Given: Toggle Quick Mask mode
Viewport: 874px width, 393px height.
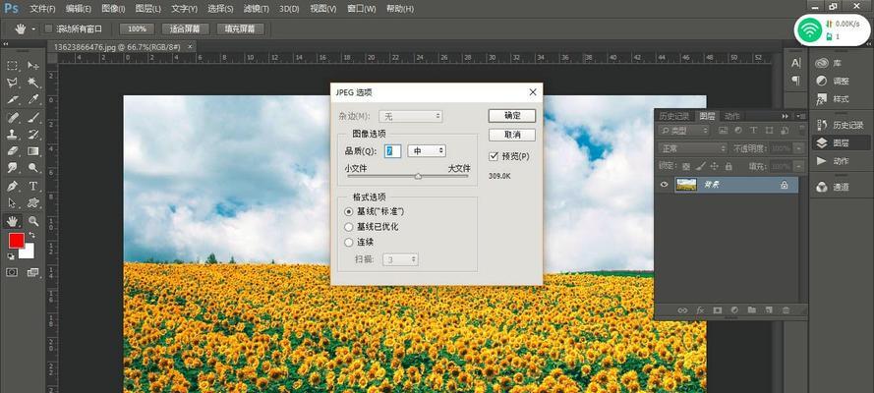Looking at the screenshot, I should [12, 272].
